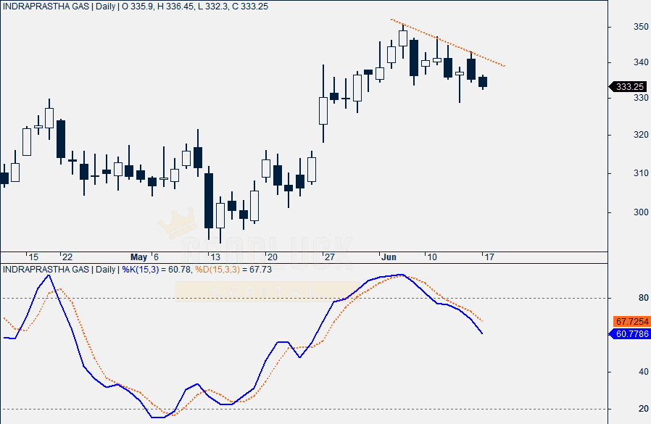Click the 330 price axis label
Viewport: 651px width, 424px height.
(x=641, y=98)
